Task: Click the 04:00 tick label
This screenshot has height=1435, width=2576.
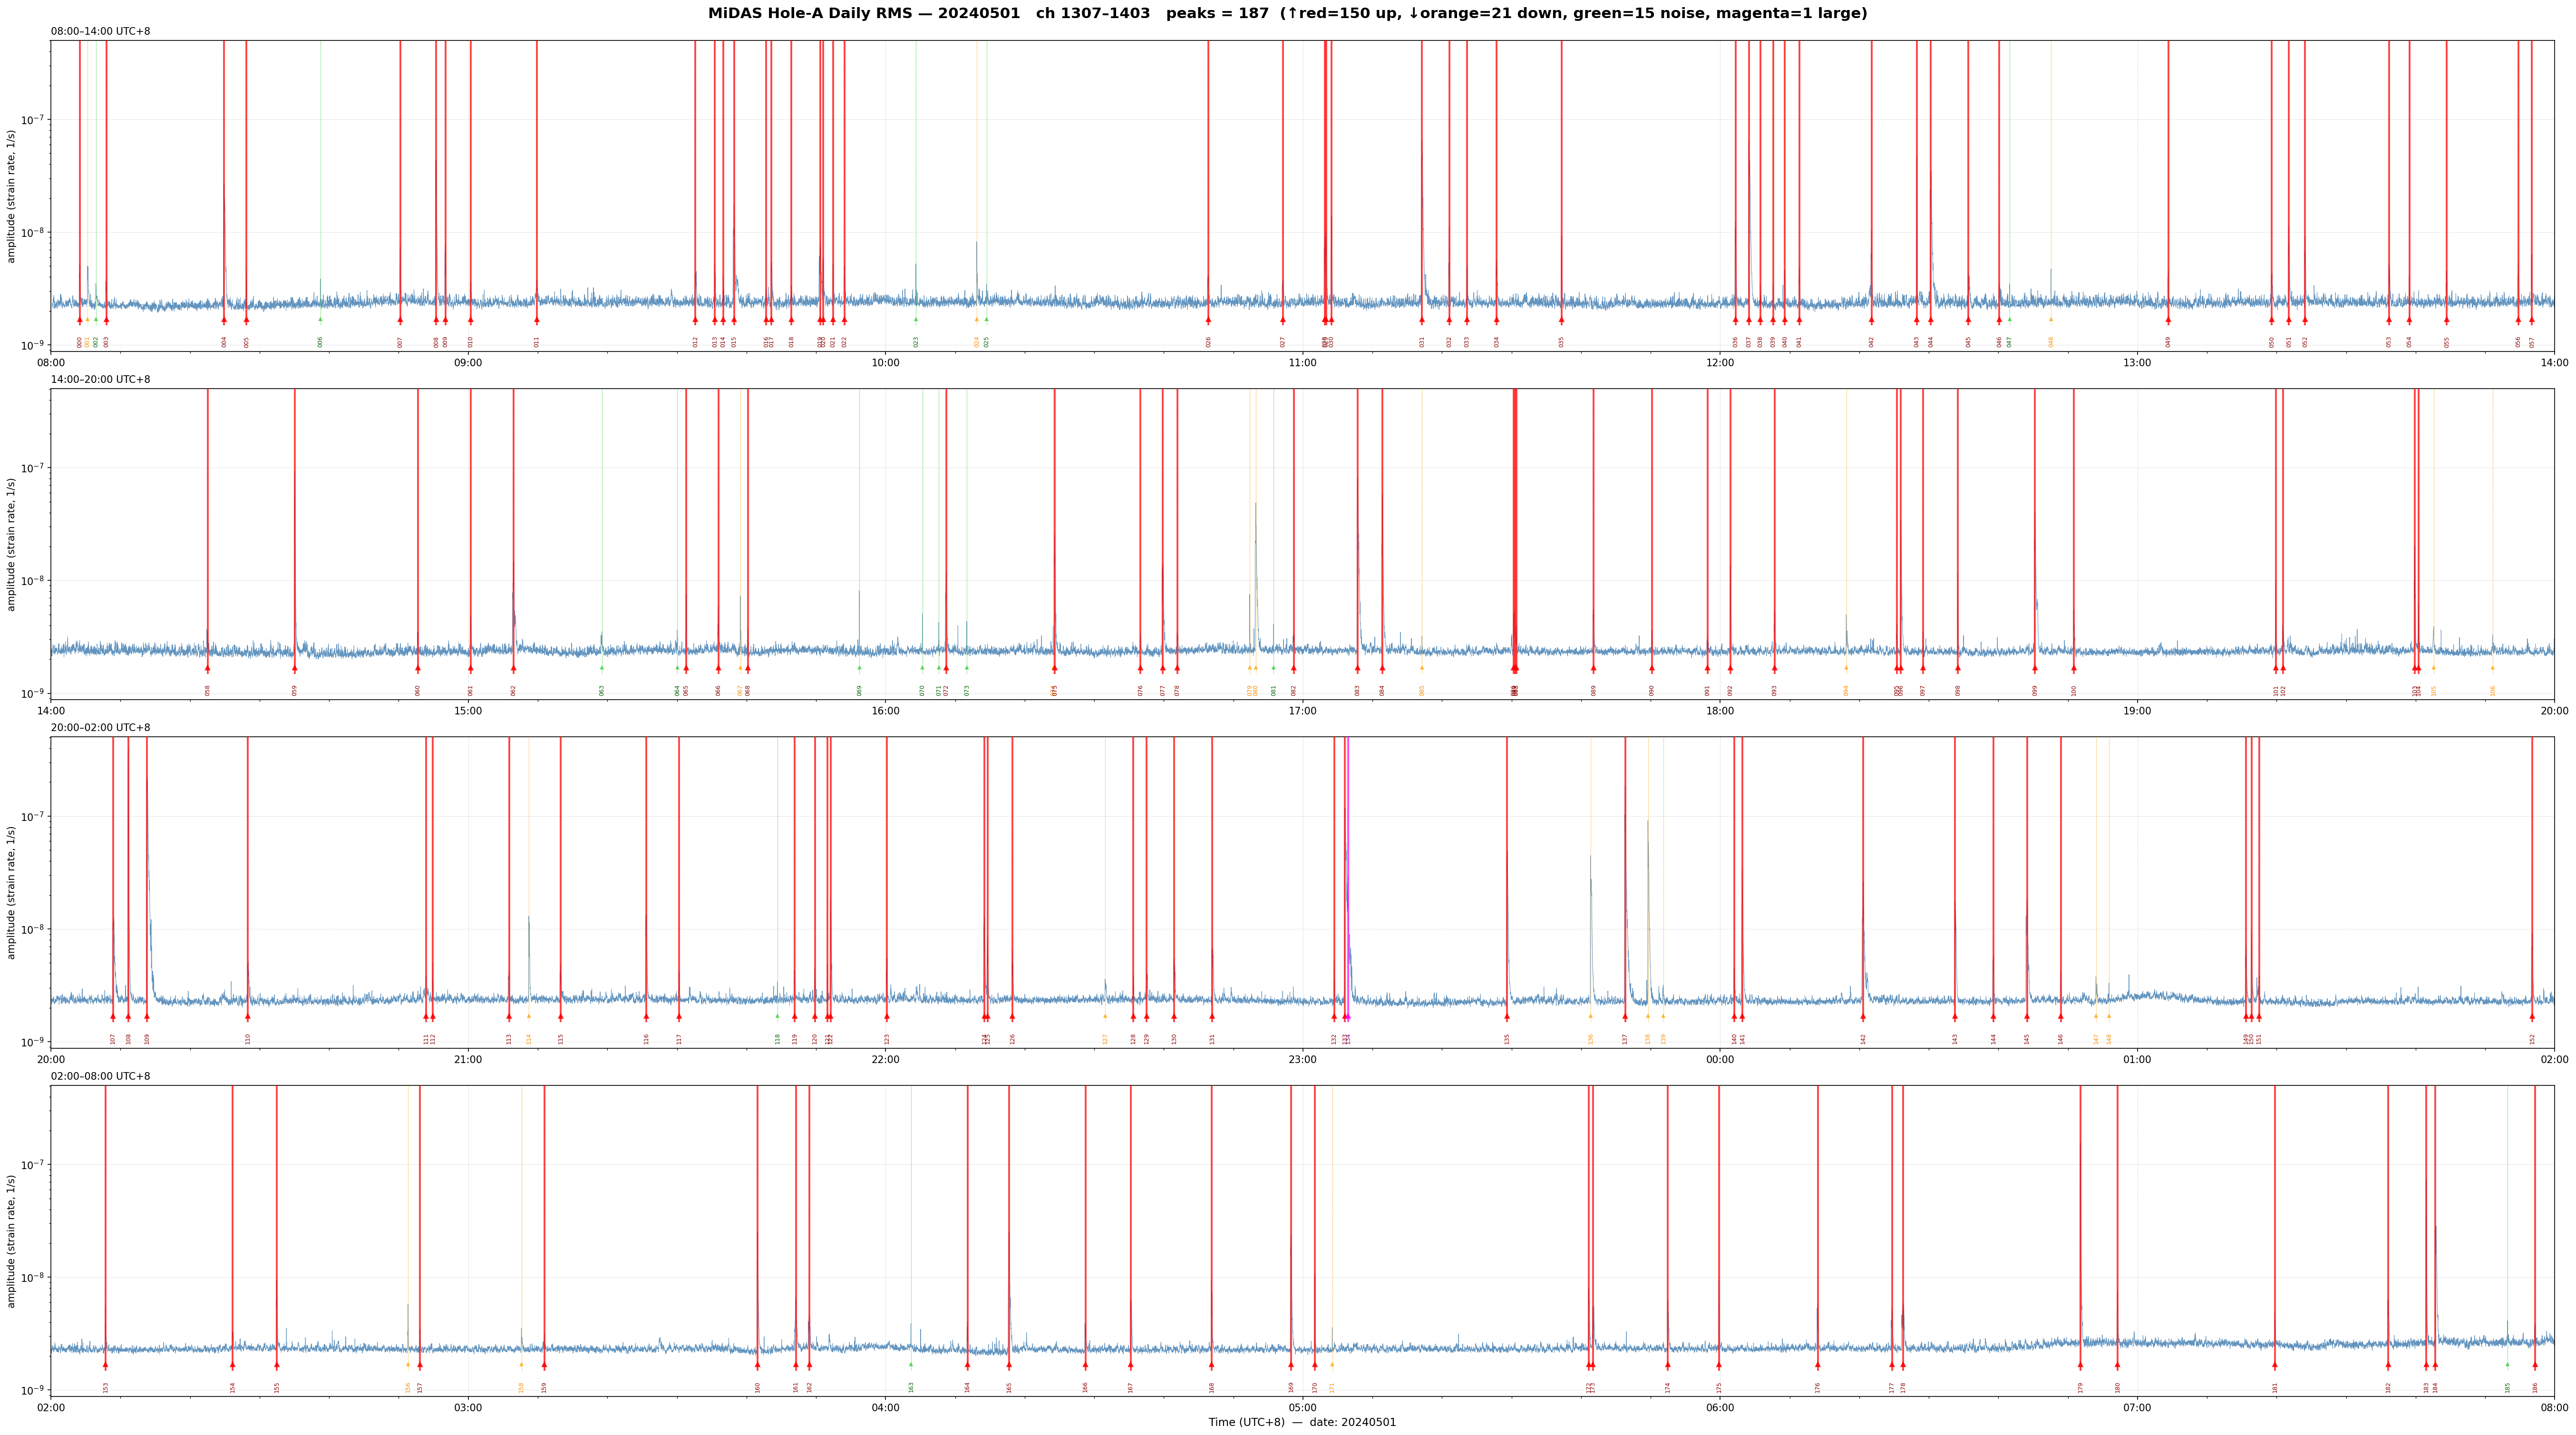Action: (885, 1407)
